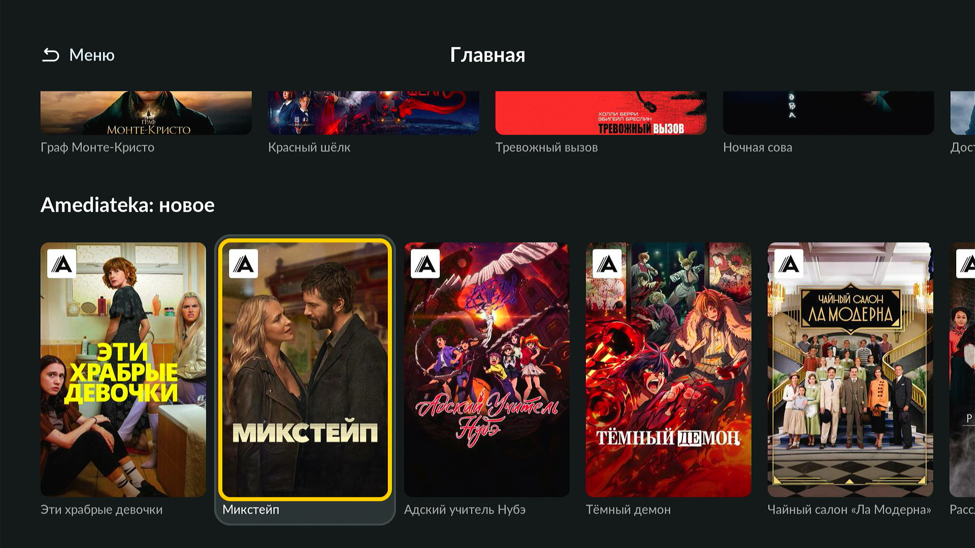This screenshot has height=548, width=975.
Task: Click the Amediateka badge on the partially visible last poster
Action: (x=965, y=263)
